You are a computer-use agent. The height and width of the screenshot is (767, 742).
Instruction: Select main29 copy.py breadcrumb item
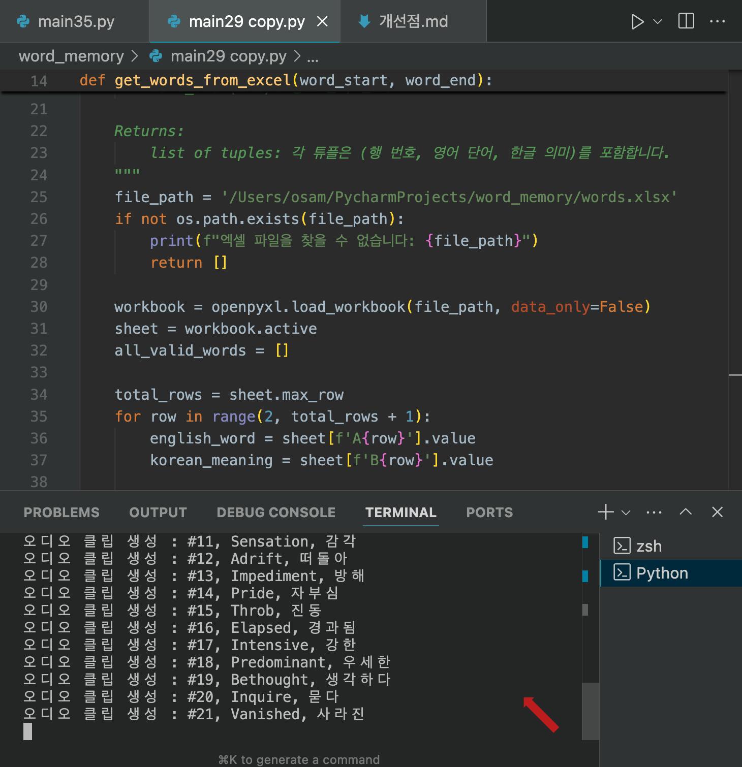(228, 56)
